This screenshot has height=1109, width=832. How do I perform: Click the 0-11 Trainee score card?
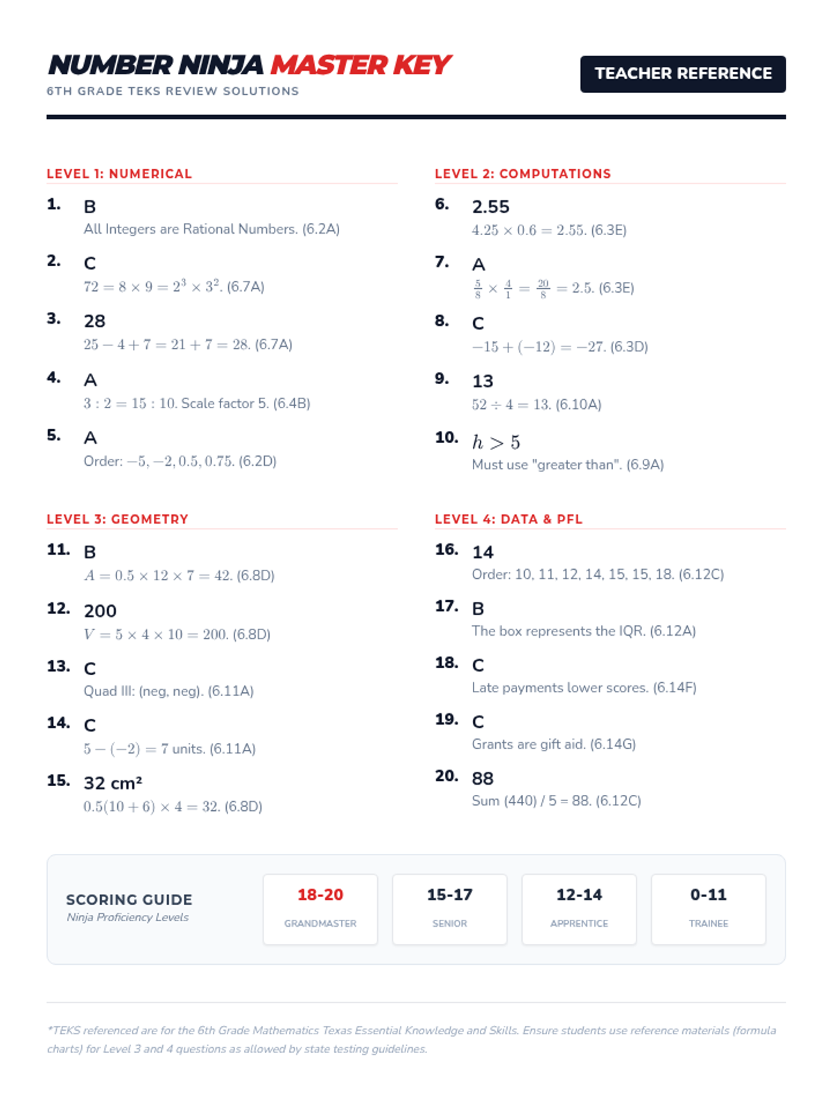point(709,909)
